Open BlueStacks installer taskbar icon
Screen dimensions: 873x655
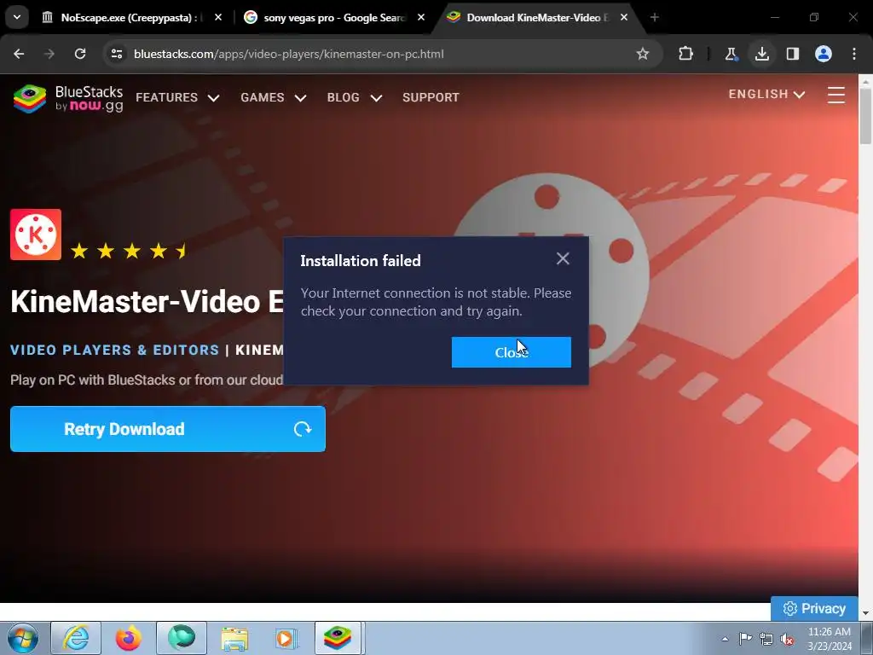coord(338,638)
